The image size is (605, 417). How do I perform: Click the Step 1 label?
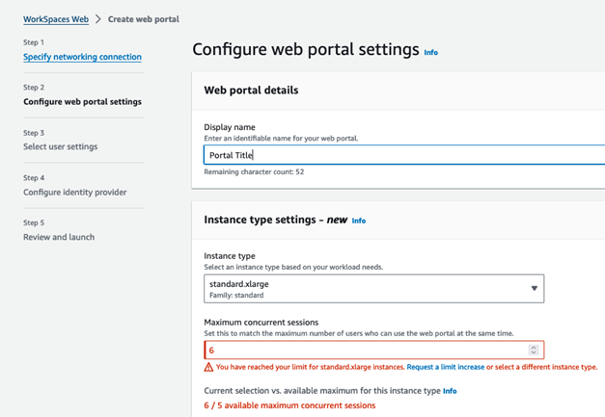(x=34, y=42)
